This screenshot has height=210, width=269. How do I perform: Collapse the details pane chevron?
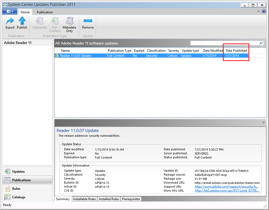click(x=263, y=123)
